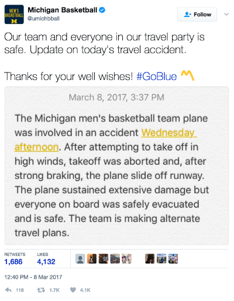Open the tweet options chevron dropdown
Image resolution: width=234 pixels, height=301 pixels.
226,14
